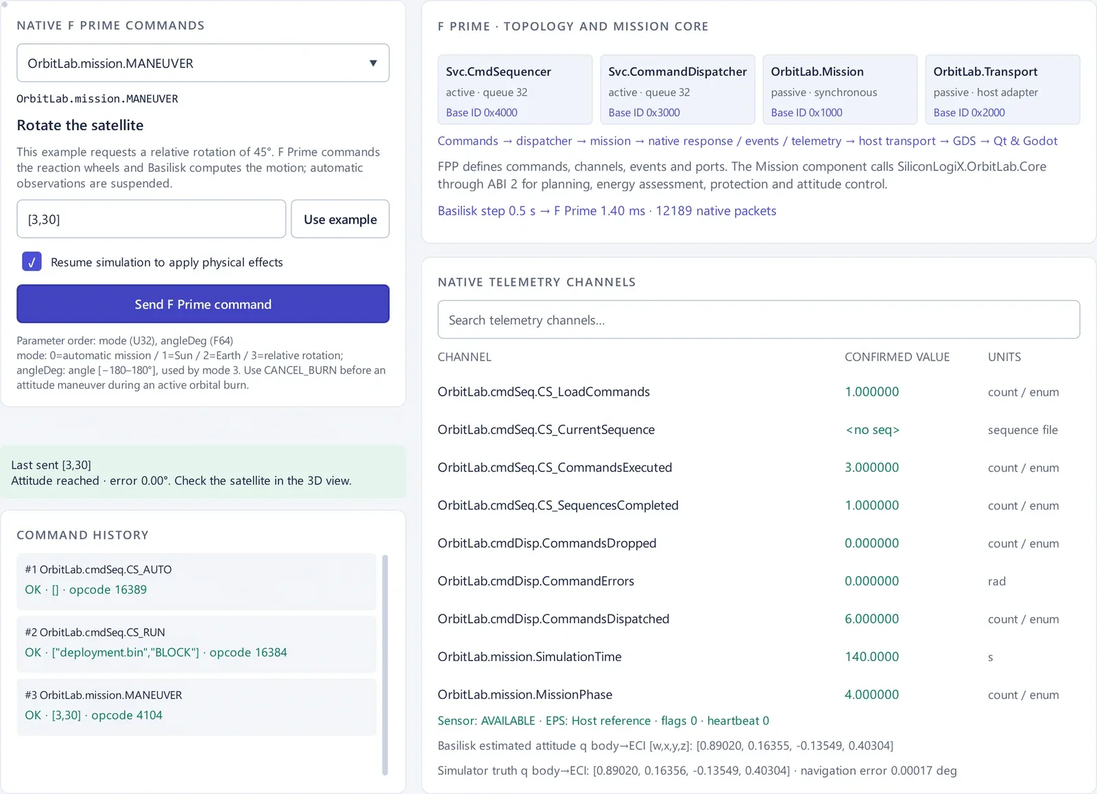The height and width of the screenshot is (794, 1097).
Task: Select the OrbitLab.mission.MissionPhase channel row
Action: coord(758,694)
